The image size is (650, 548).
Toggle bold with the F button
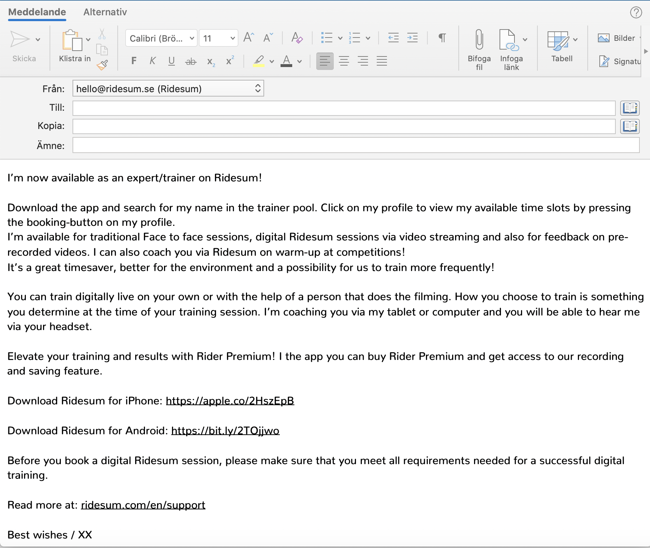pyautogui.click(x=134, y=61)
